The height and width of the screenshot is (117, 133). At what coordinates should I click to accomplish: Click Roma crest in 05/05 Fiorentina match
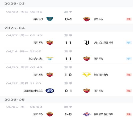click(50, 114)
